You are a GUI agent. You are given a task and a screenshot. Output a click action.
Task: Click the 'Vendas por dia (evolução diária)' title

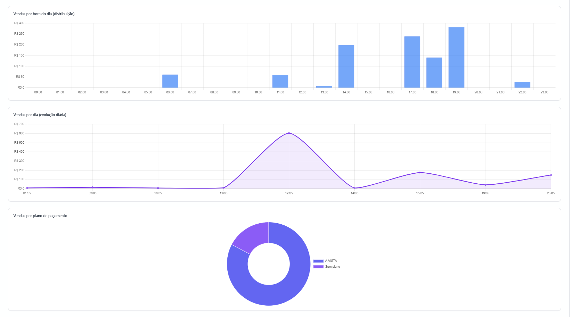40,115
